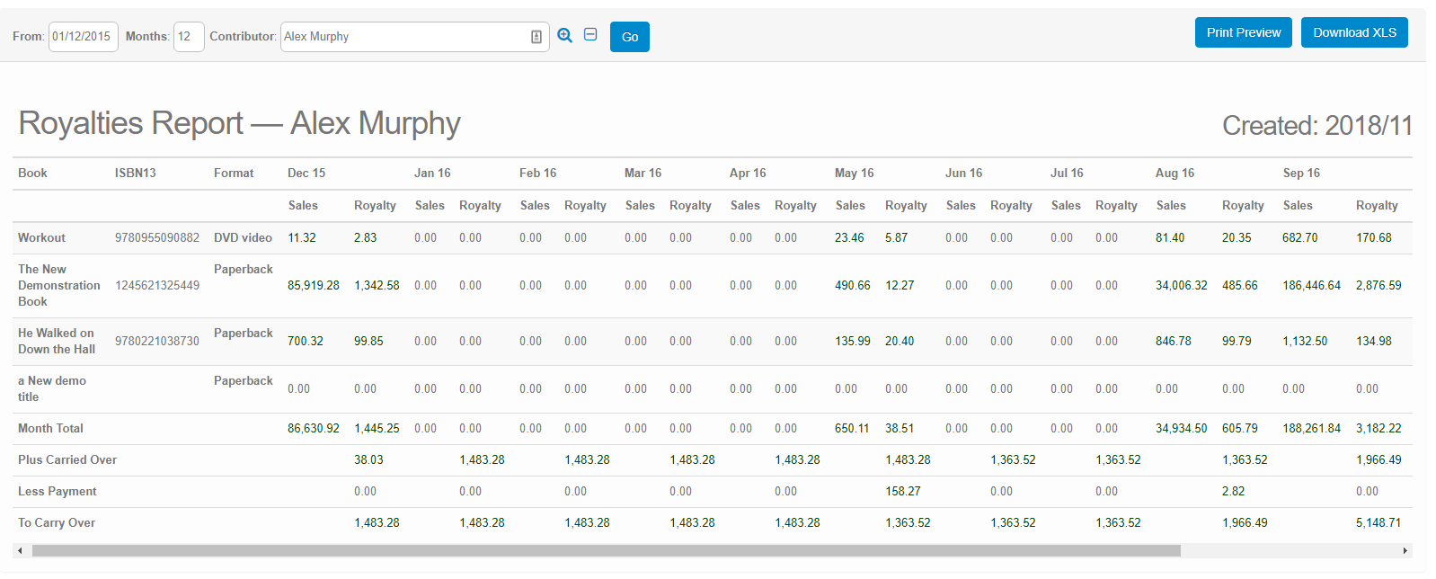Click the horizontal scrollbar left arrow

(x=20, y=550)
